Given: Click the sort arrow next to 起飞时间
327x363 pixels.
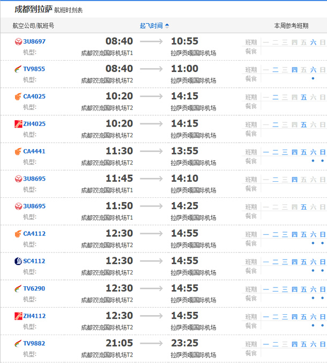Looking at the screenshot, I should pyautogui.click(x=167, y=26).
